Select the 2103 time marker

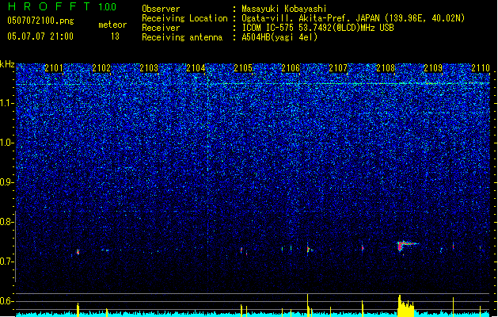[x=149, y=68]
